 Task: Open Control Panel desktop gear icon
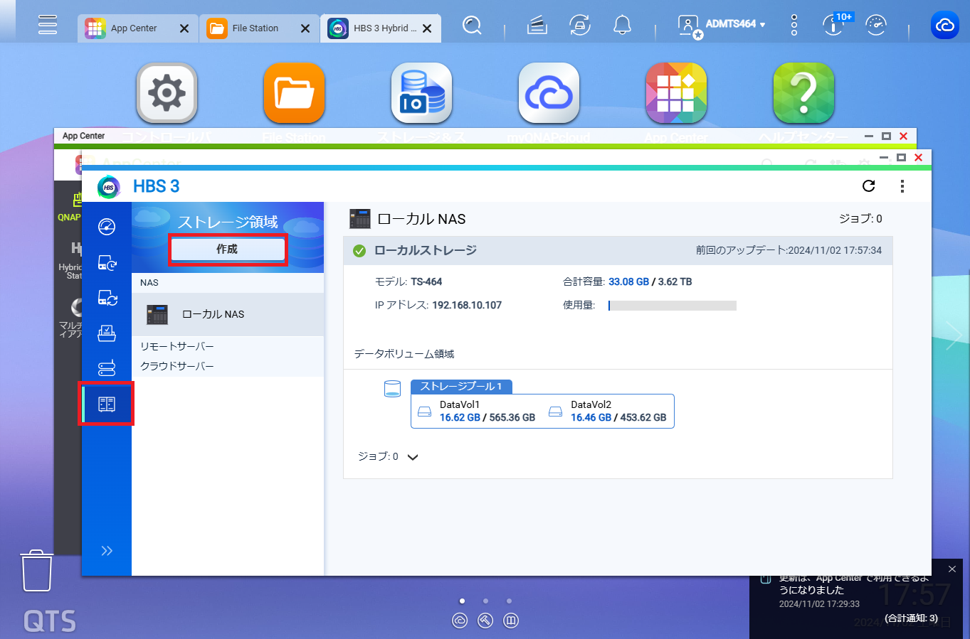coord(167,93)
